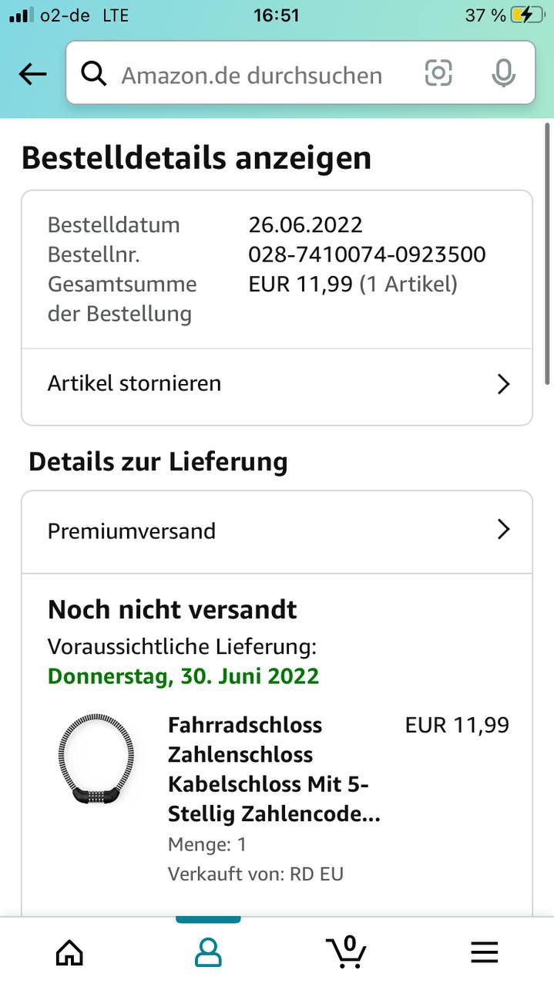This screenshot has width=554, height=987.
Task: Select the Premiumversand row
Action: [277, 531]
